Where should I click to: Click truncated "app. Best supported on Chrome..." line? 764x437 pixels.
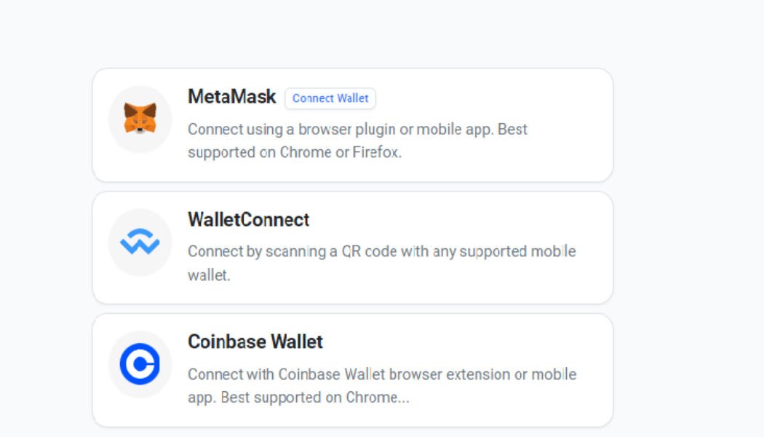298,398
